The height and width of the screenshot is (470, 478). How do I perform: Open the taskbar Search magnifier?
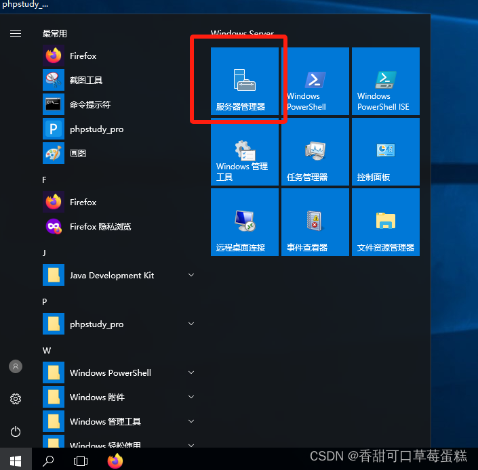(x=48, y=461)
